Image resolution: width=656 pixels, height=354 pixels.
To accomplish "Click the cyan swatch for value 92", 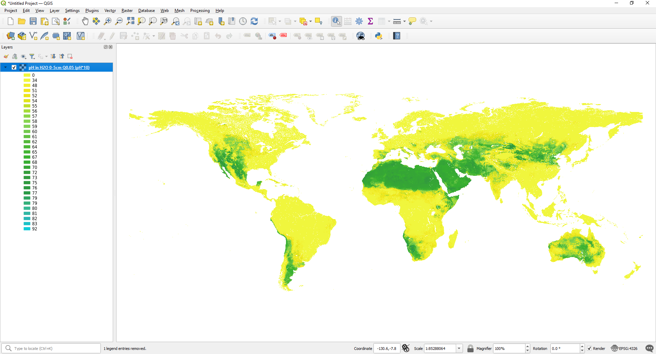I will (x=27, y=229).
